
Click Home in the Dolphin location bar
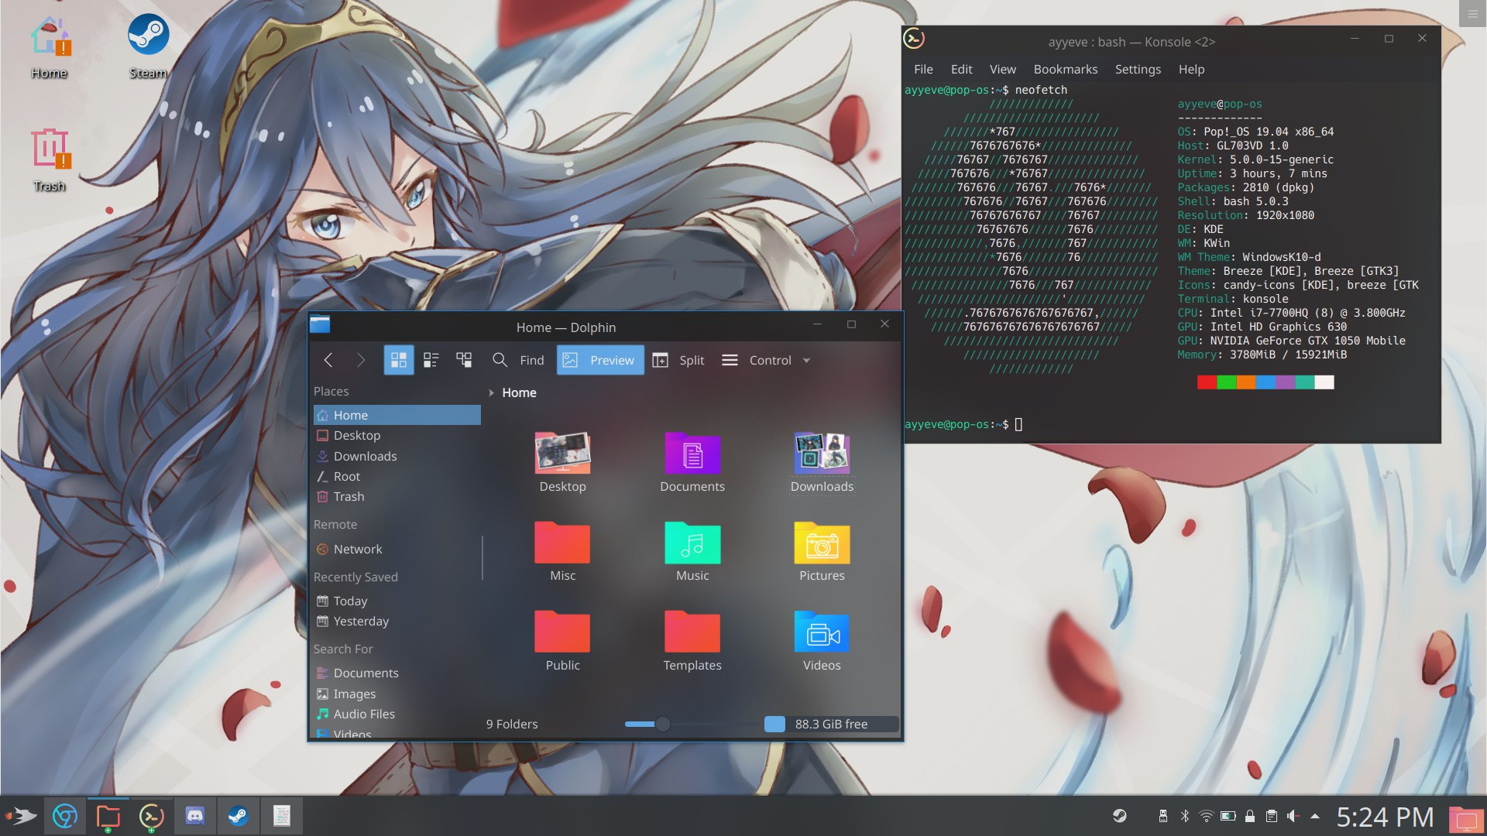(519, 393)
